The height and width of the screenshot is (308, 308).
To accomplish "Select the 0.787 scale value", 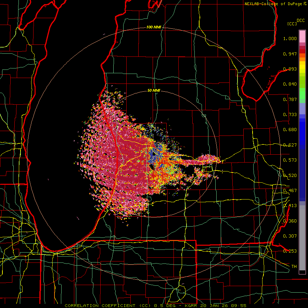I will pyautogui.click(x=290, y=99).
